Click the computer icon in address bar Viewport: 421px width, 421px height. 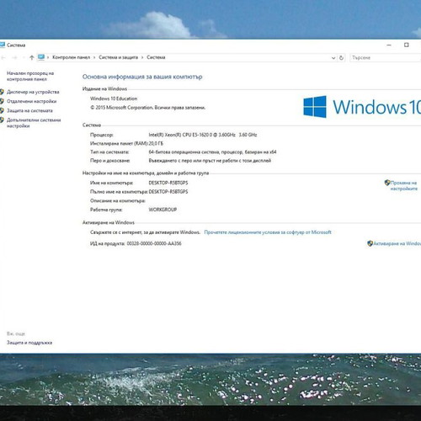41,57
